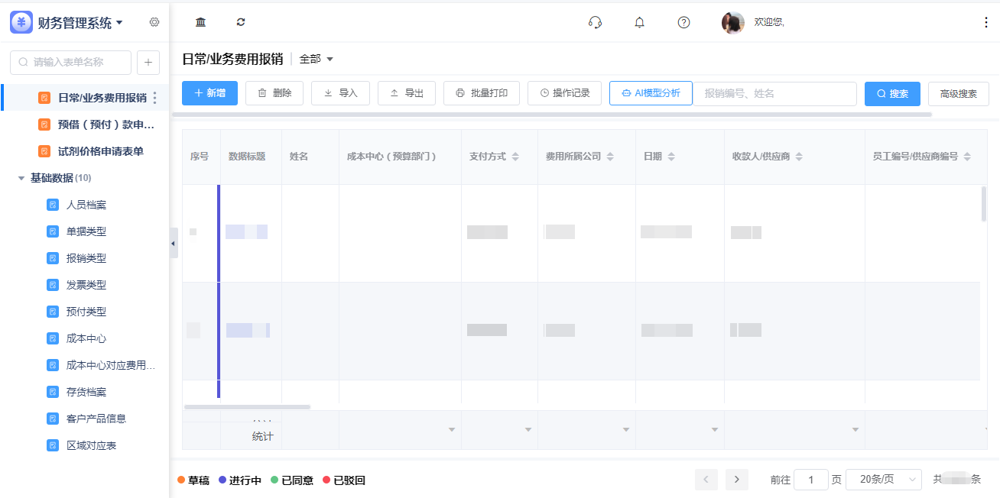Click the user avatar picture
1000x498 pixels.
tap(733, 23)
